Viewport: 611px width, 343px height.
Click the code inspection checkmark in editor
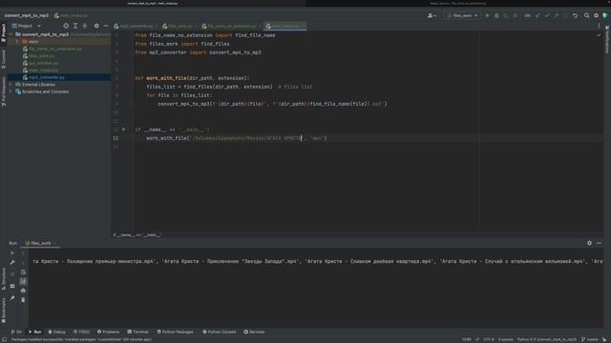click(x=599, y=35)
